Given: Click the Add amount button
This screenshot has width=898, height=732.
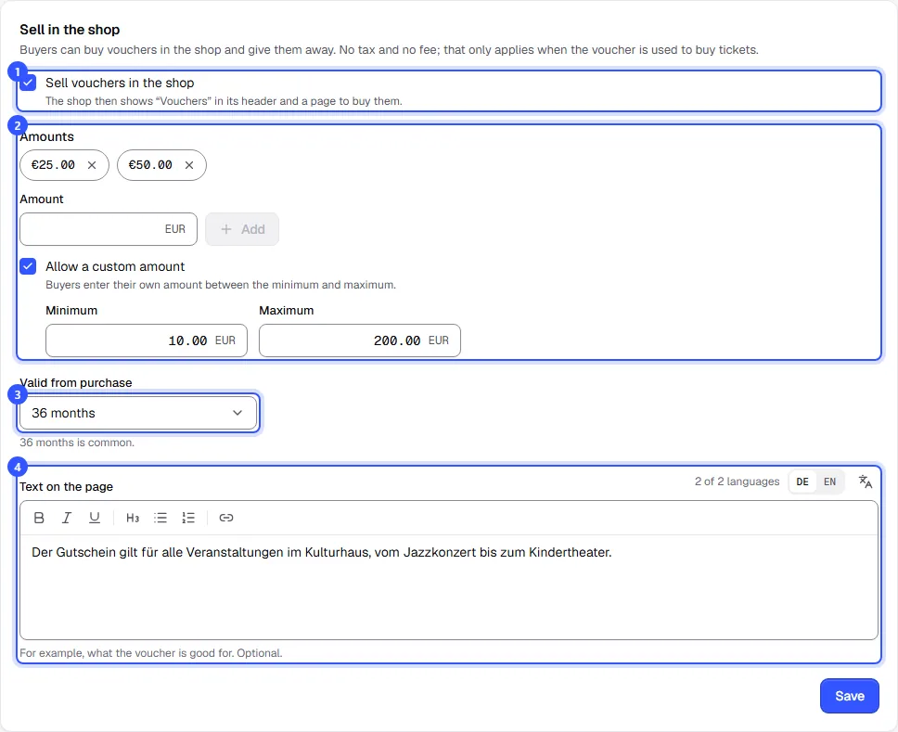Looking at the screenshot, I should (242, 229).
